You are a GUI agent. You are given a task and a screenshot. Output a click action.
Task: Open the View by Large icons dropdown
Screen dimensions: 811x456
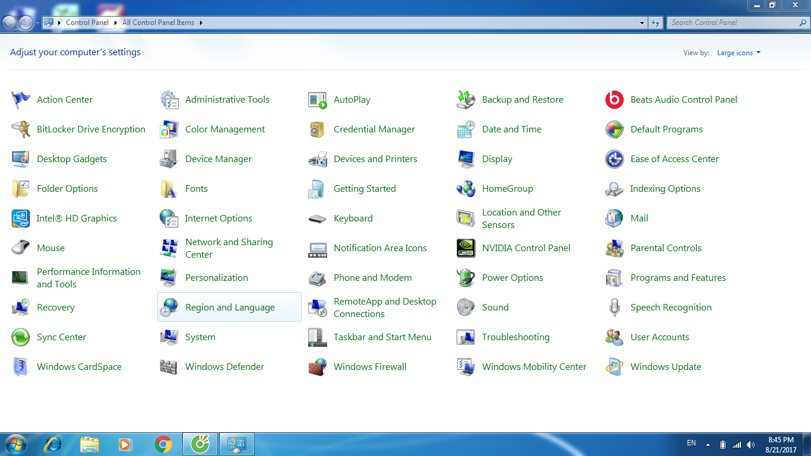pyautogui.click(x=739, y=53)
